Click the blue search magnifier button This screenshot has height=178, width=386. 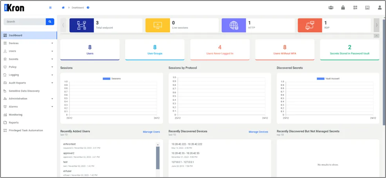click(50, 22)
